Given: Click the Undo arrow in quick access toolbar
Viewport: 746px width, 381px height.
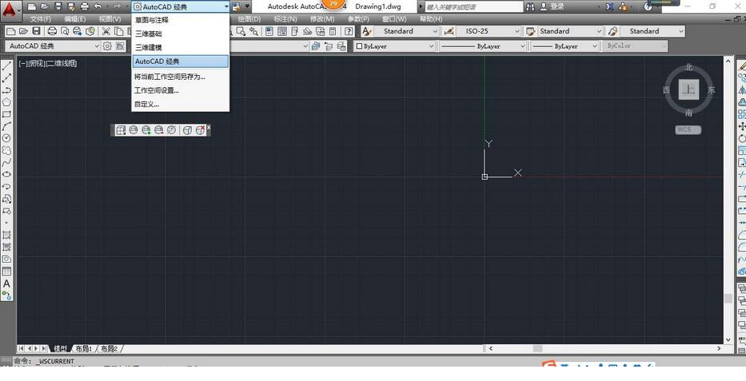Looking at the screenshot, I should pos(98,6).
